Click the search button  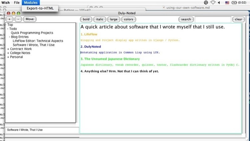coord(186,19)
